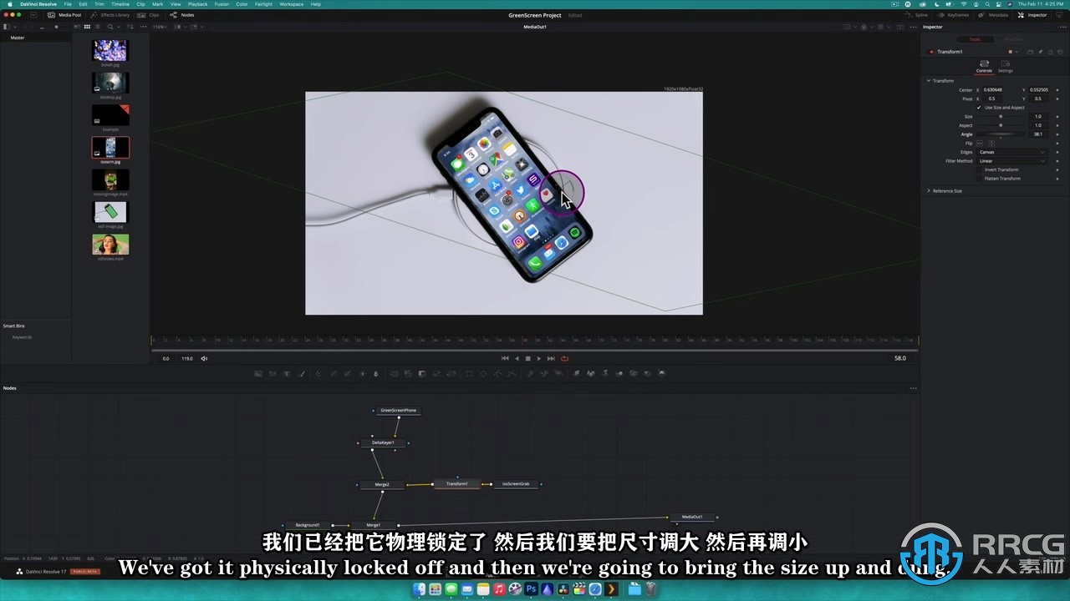Screen dimensions: 1070x601
Task: Mute the audio speaker icon
Action: pyautogui.click(x=204, y=358)
